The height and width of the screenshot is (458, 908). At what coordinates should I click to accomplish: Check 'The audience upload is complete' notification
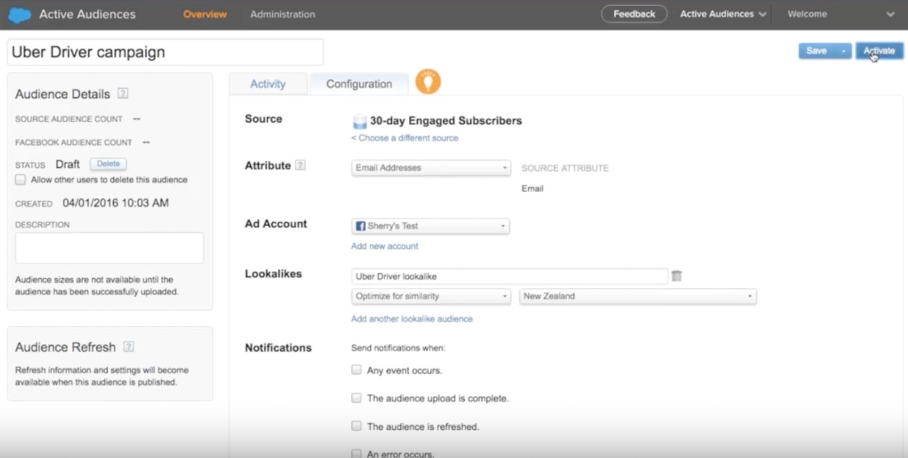(x=356, y=398)
